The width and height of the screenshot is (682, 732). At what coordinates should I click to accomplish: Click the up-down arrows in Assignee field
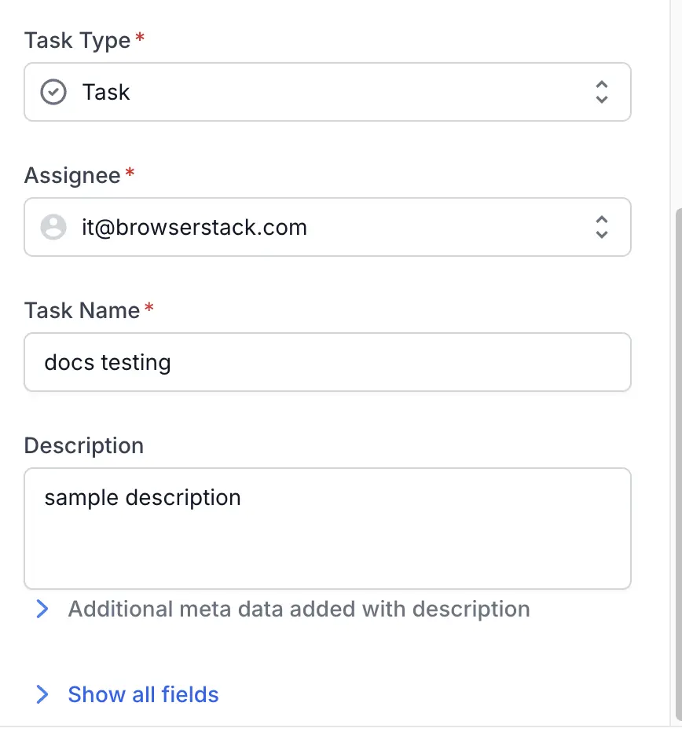(x=601, y=228)
